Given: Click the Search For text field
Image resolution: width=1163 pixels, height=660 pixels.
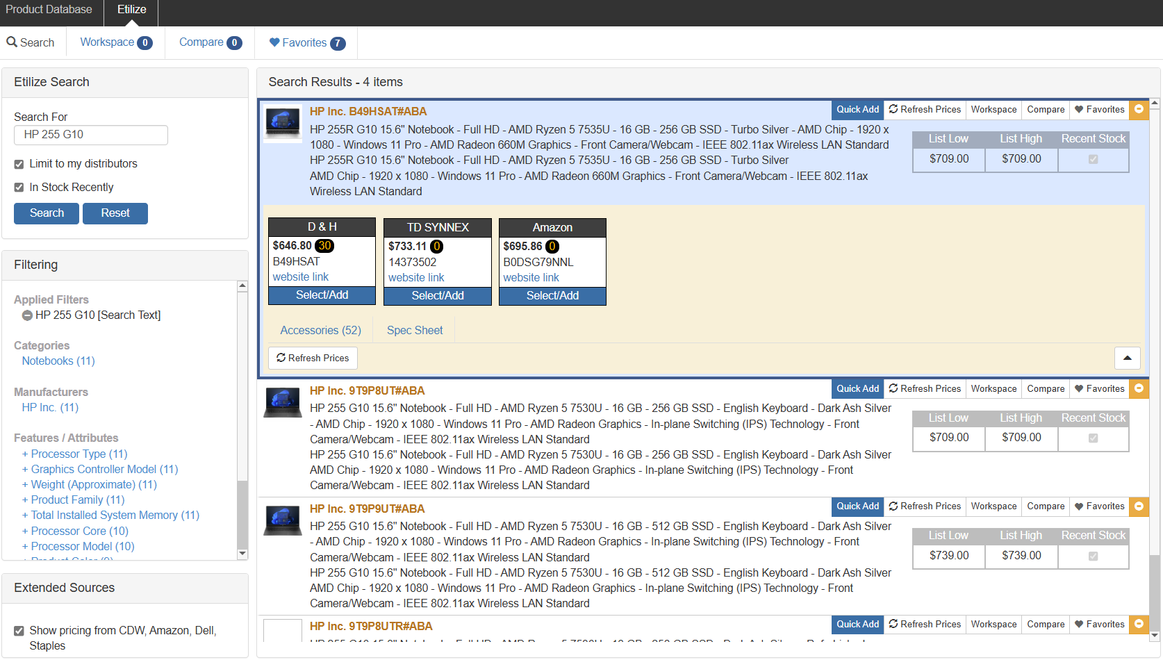Looking at the screenshot, I should click(91, 135).
